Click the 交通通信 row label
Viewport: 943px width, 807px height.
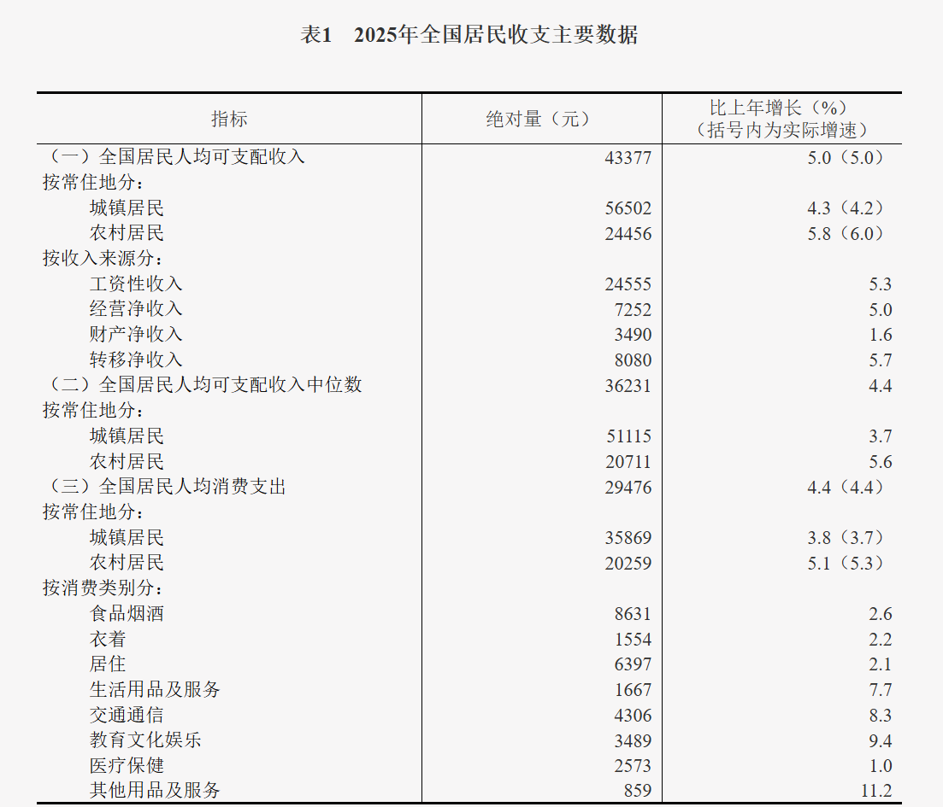[127, 715]
